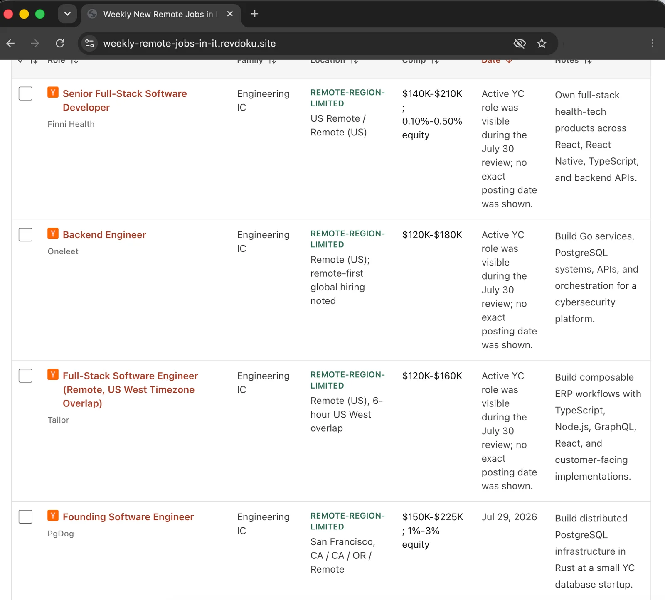Click the Finni Health company name
Image resolution: width=665 pixels, height=600 pixels.
(71, 124)
